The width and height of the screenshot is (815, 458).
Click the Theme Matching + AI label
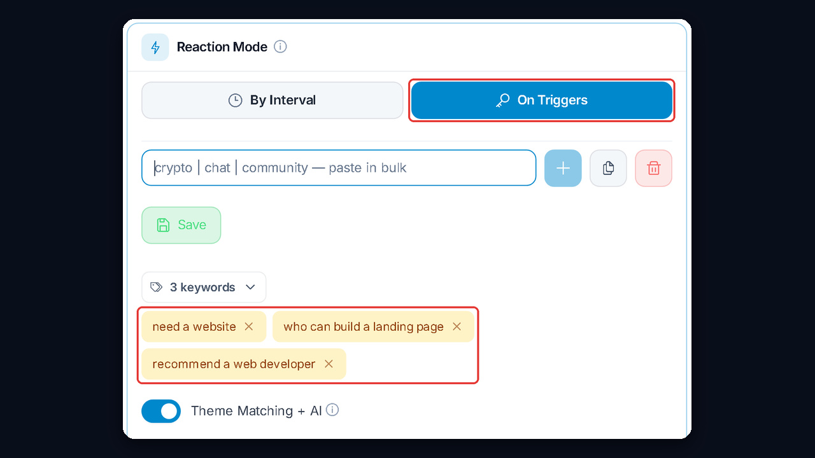tap(257, 411)
